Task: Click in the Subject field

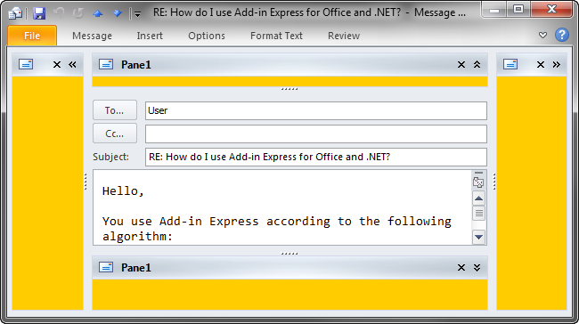Action: 316,158
